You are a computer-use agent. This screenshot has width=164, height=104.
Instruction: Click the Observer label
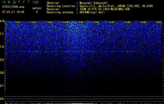tap(53, 3)
